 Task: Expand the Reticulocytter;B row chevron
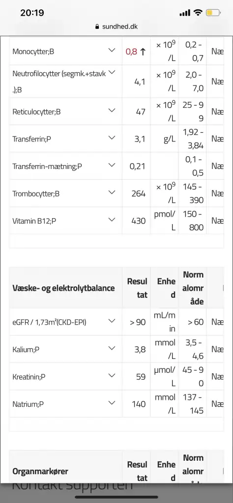click(x=112, y=111)
